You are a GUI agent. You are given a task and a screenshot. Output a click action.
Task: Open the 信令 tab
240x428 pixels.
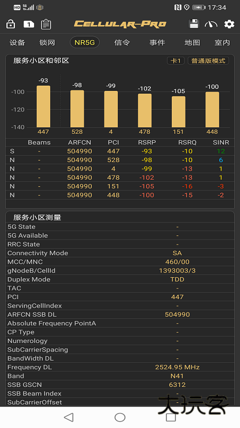point(122,43)
